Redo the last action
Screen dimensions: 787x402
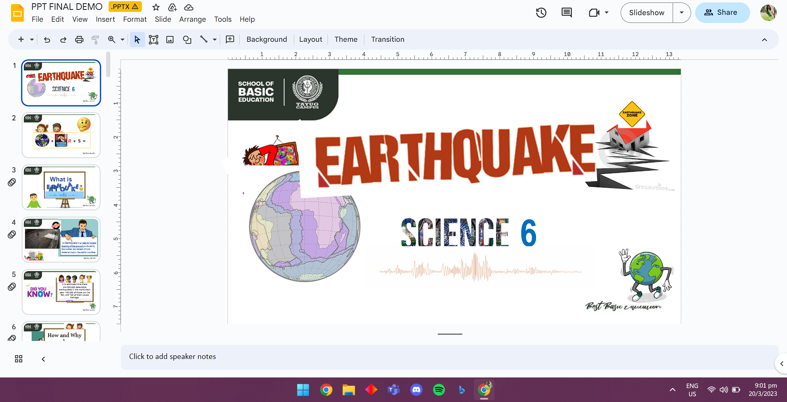click(63, 39)
